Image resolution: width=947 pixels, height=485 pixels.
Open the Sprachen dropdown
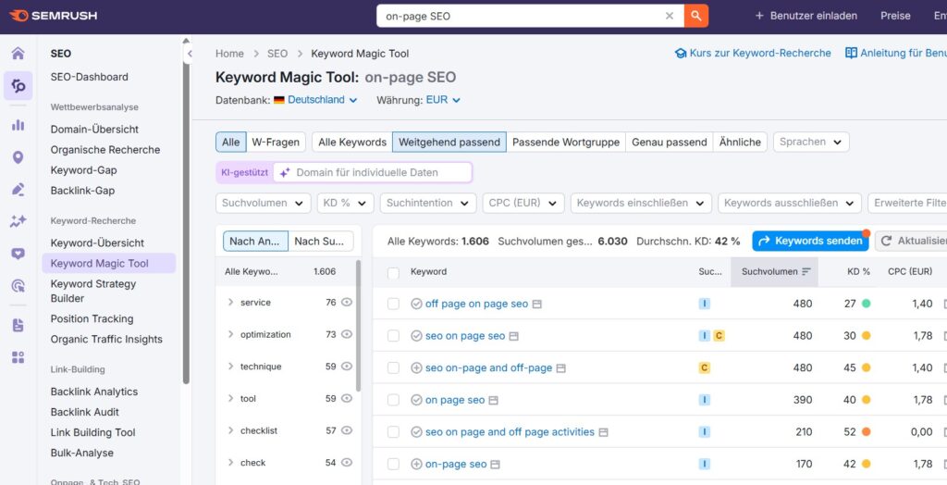(x=811, y=143)
